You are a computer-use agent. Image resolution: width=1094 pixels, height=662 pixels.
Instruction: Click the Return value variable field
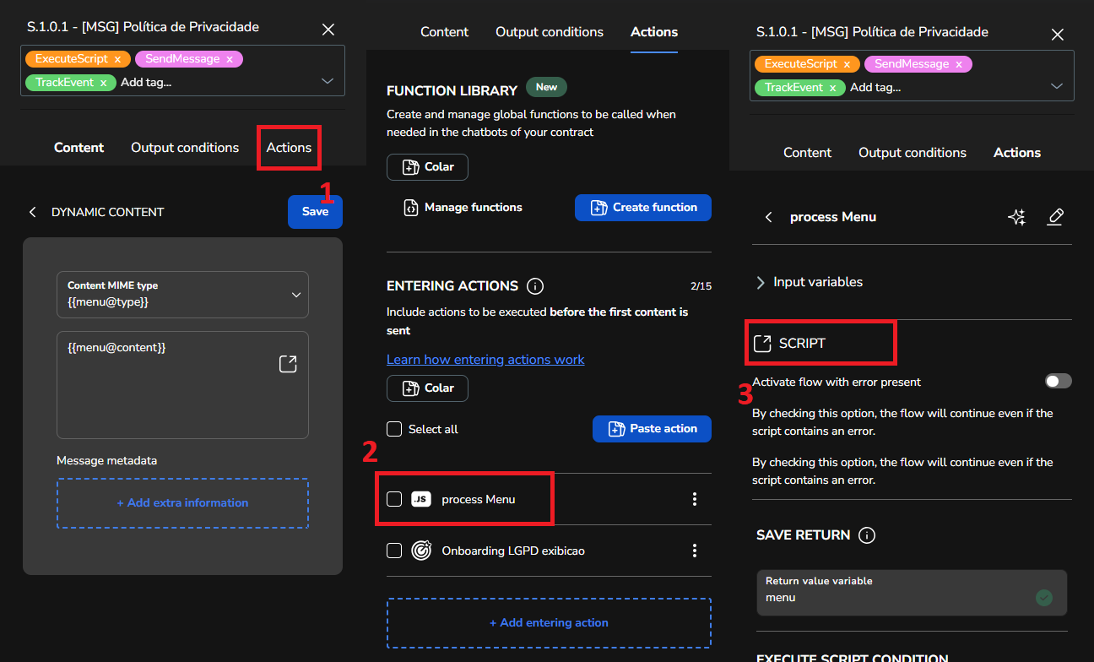(912, 593)
